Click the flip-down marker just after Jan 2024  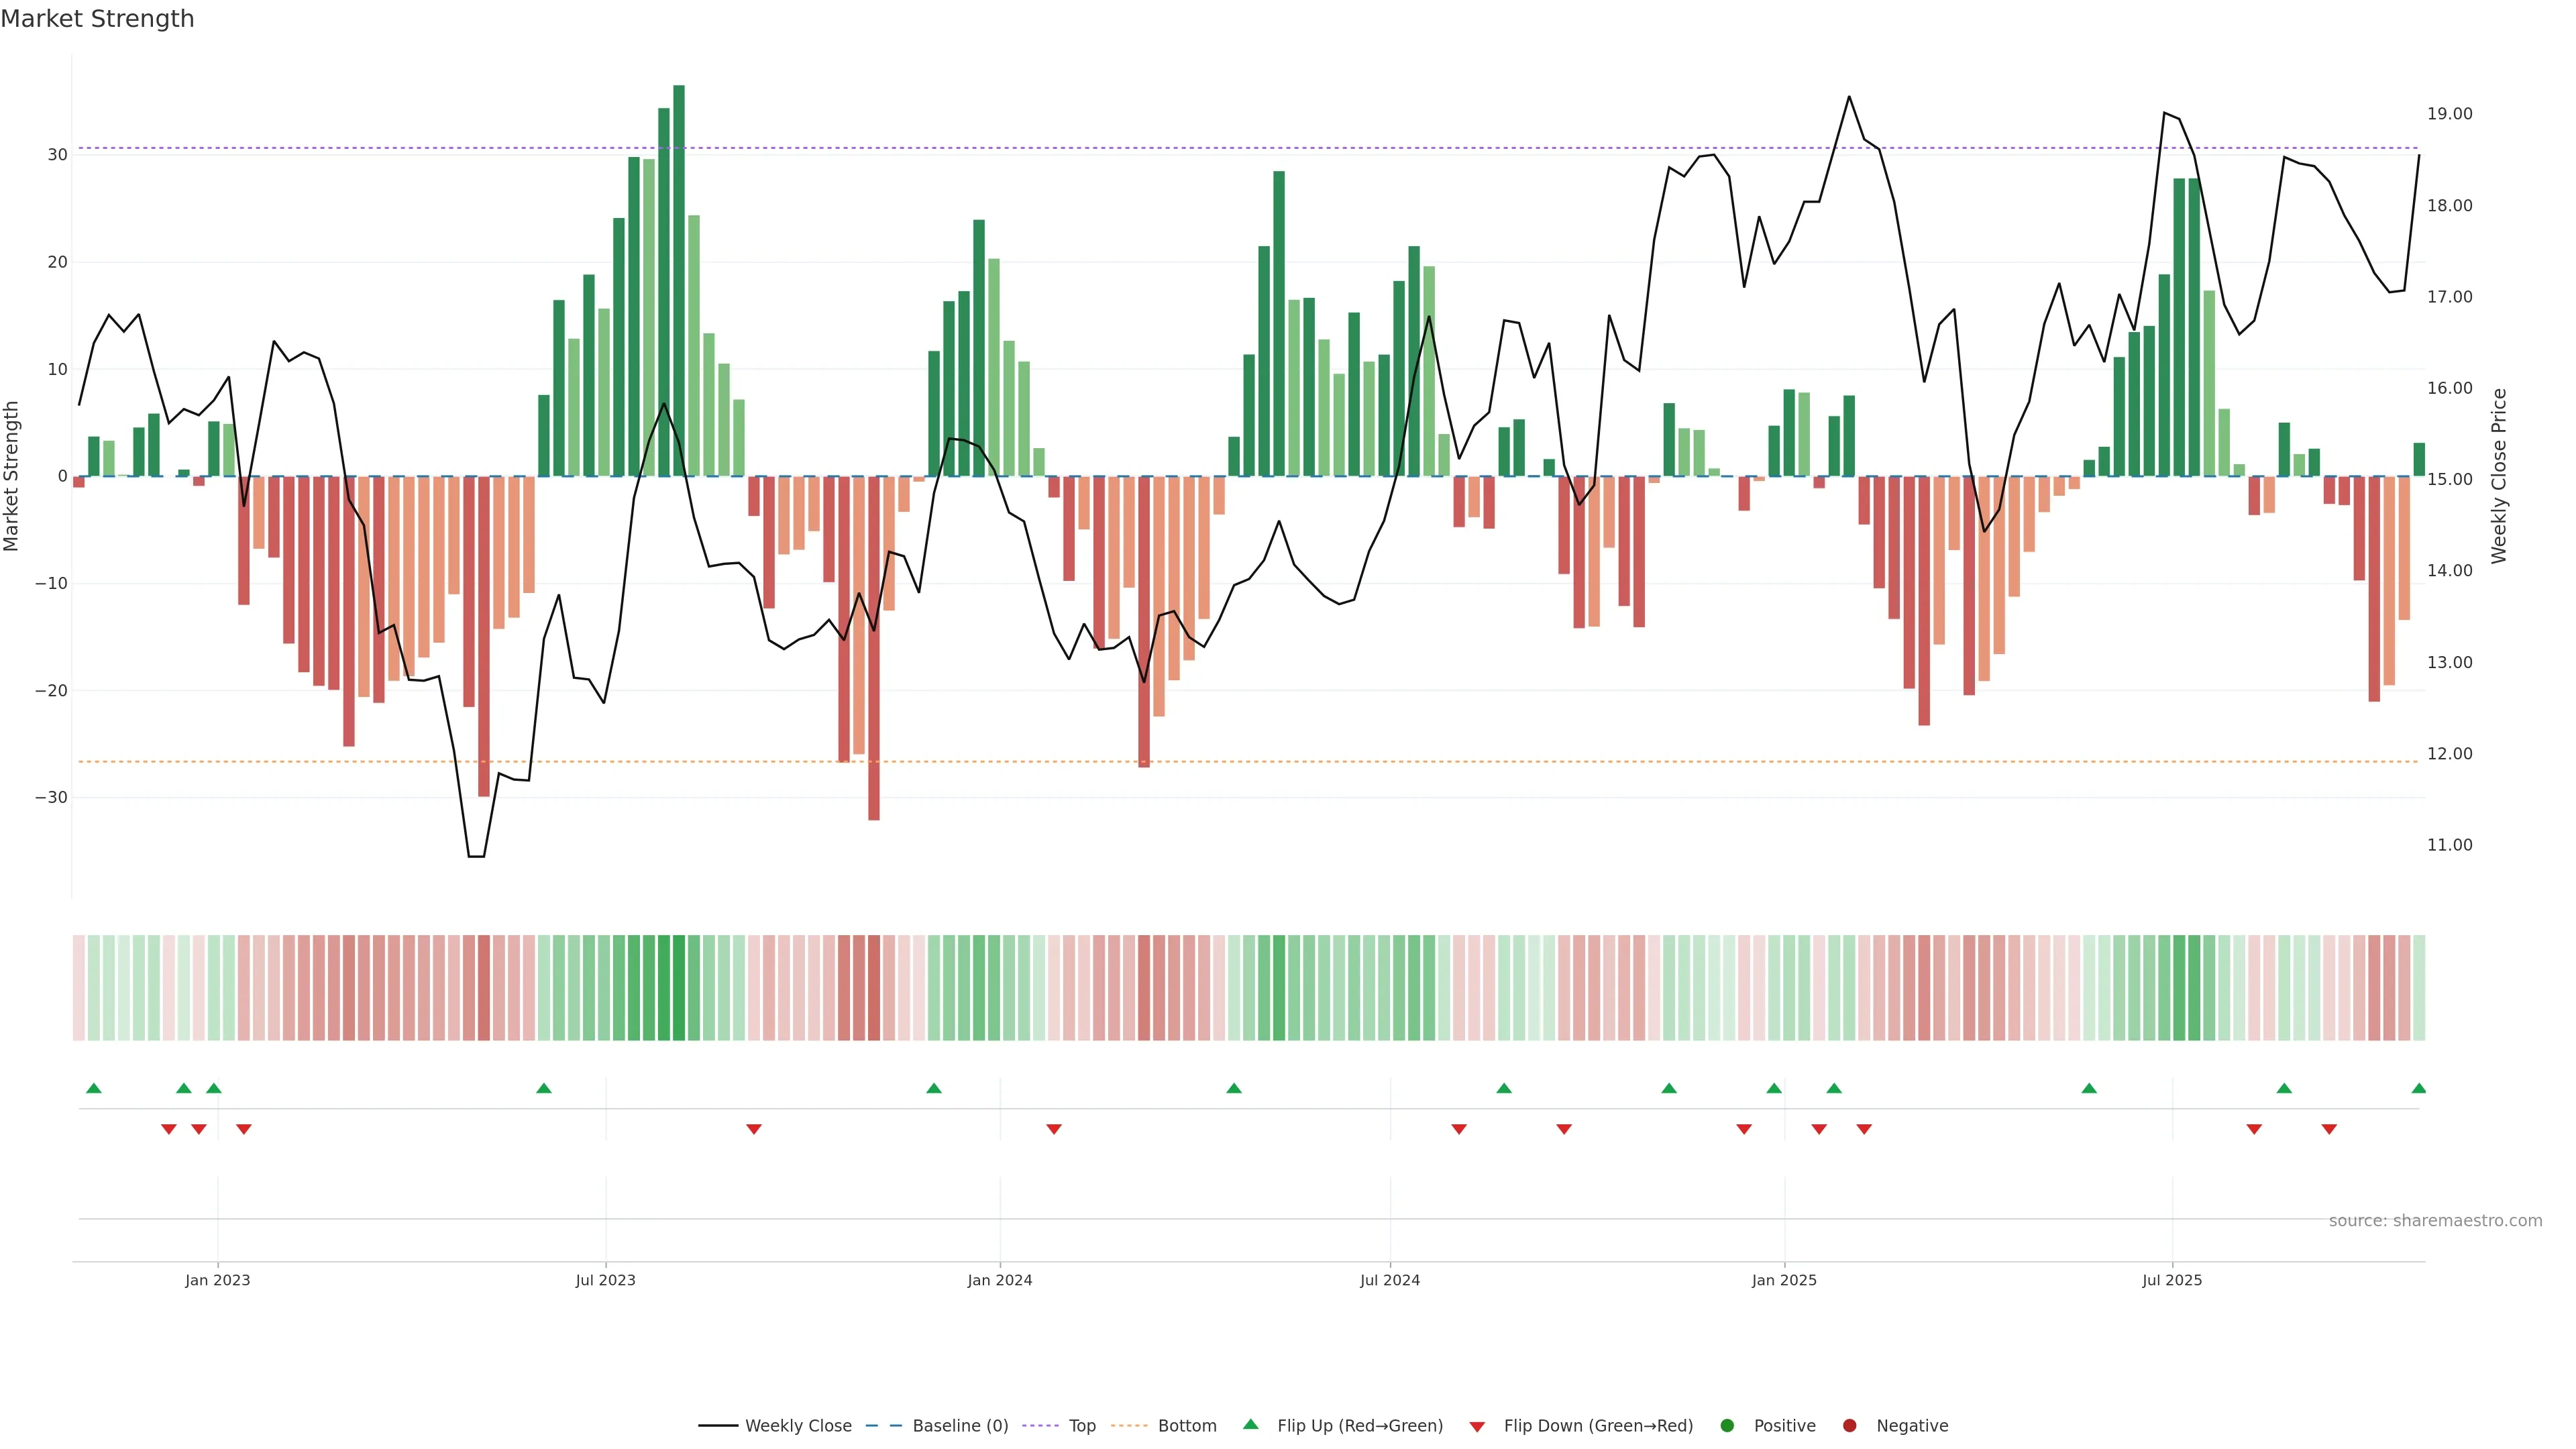pyautogui.click(x=1054, y=1129)
